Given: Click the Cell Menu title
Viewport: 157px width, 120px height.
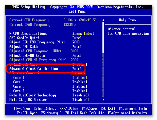Looking at the screenshot, I should click(77, 11).
